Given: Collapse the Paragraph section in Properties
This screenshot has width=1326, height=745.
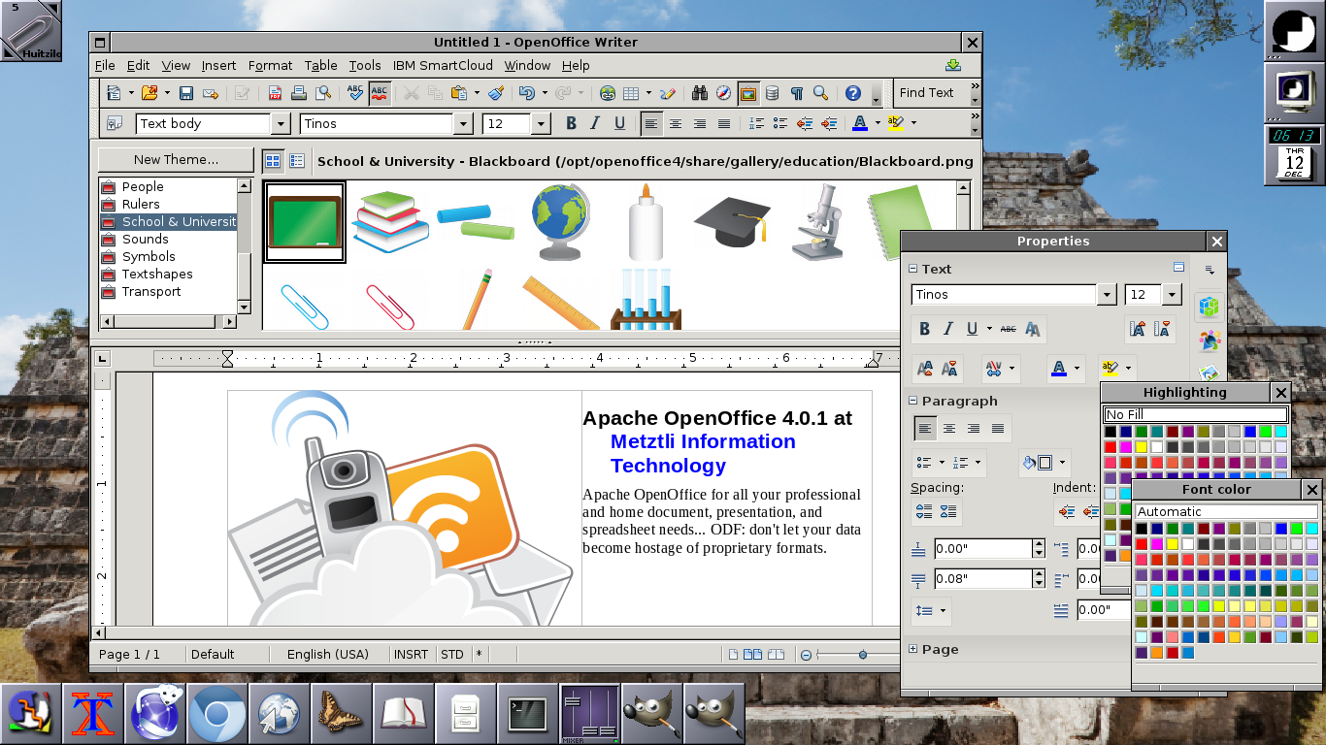Looking at the screenshot, I should [x=912, y=401].
